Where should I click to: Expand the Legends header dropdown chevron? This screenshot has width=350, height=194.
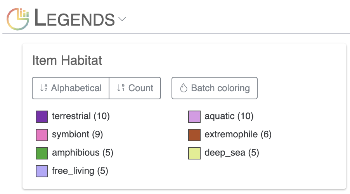point(123,19)
